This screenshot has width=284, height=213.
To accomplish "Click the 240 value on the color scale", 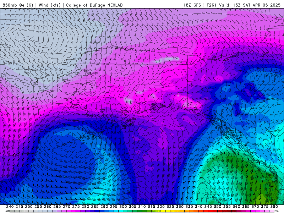I will click(10, 207).
